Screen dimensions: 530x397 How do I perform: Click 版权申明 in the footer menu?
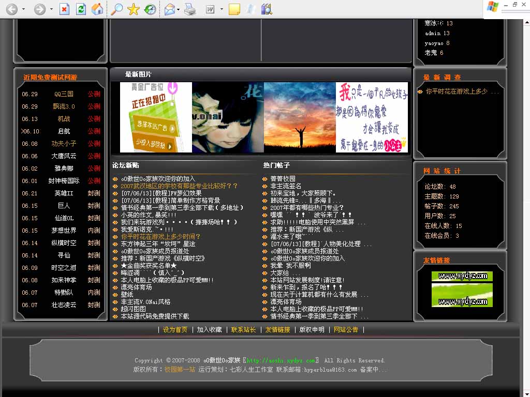coord(312,329)
